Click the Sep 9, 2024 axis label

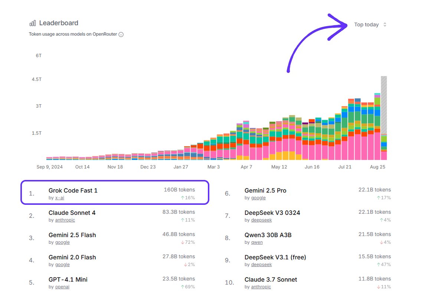pyautogui.click(x=50, y=167)
